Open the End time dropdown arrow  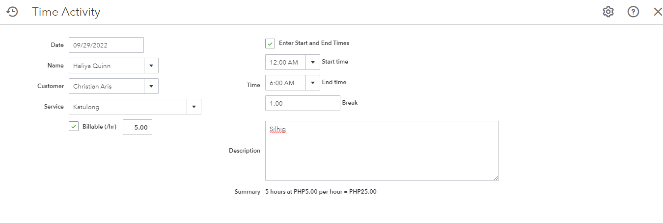coord(312,83)
